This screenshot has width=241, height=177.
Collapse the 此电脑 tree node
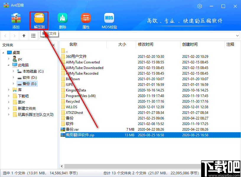[x=9, y=65]
